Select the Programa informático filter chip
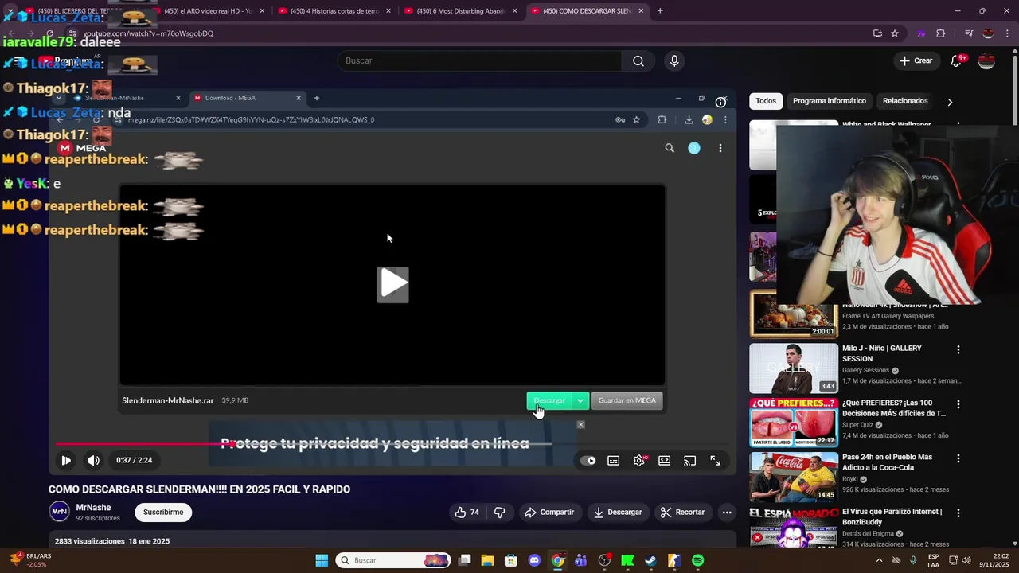1019x573 pixels. coord(829,101)
